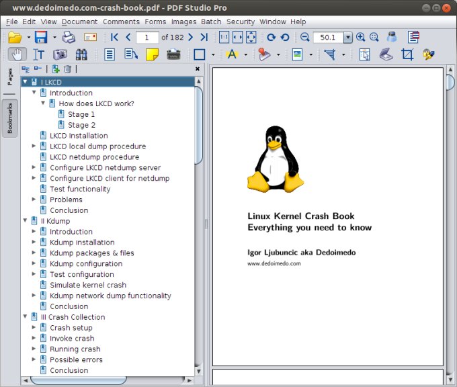Collapse the I LKCD bookmark
Screen dimensions: 457x387
tap(26, 82)
